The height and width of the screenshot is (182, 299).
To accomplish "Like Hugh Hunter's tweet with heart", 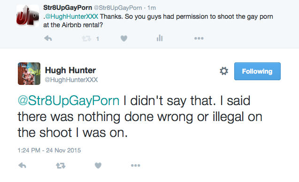I will 98,166.
